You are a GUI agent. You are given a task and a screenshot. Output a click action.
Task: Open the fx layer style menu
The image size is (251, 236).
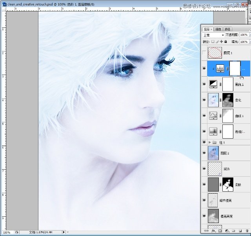[213, 231]
